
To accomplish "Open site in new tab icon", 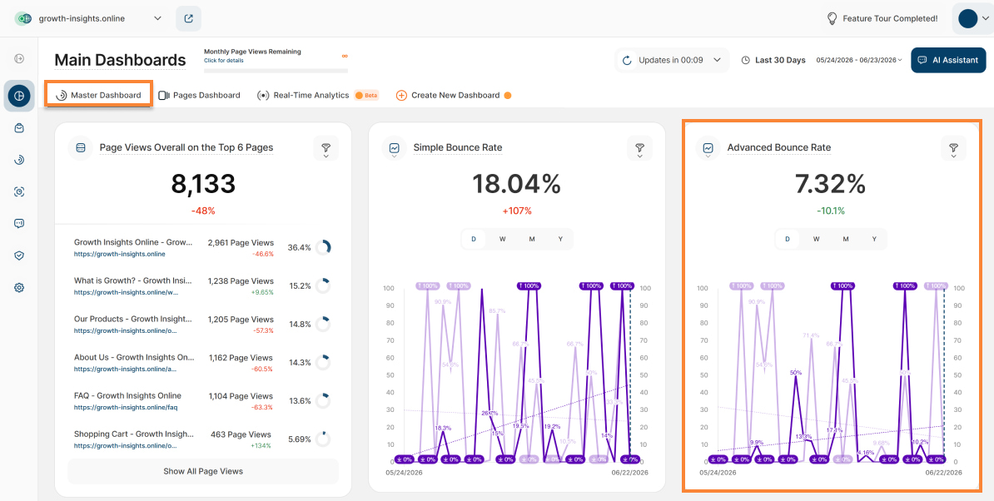I will pyautogui.click(x=188, y=18).
